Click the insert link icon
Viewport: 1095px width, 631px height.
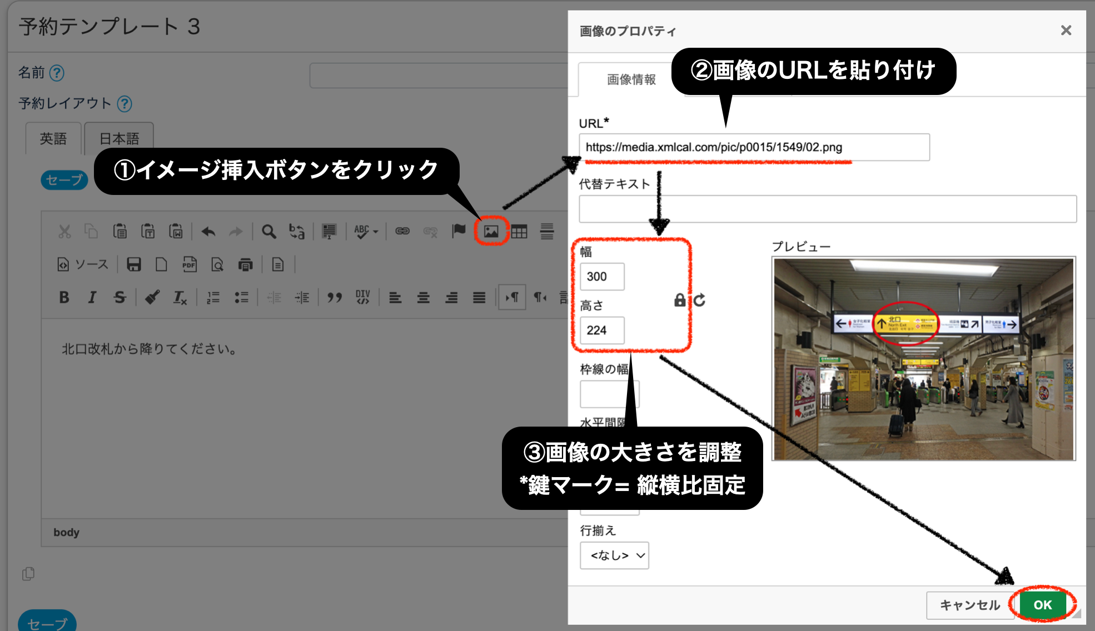pos(402,231)
